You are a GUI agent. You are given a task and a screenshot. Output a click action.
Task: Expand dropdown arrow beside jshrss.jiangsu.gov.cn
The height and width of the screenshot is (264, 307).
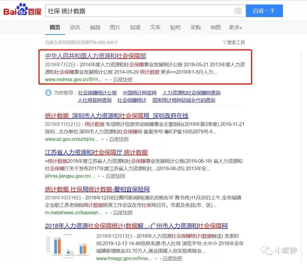[99, 176]
